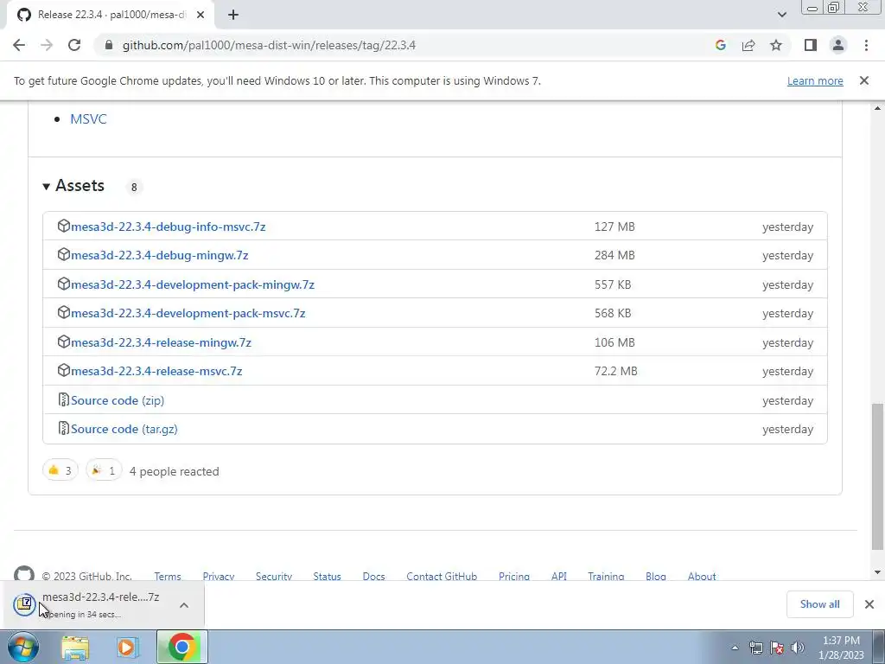Image resolution: width=885 pixels, height=664 pixels.
Task: Open the Privacy footer link
Action: pos(219,577)
